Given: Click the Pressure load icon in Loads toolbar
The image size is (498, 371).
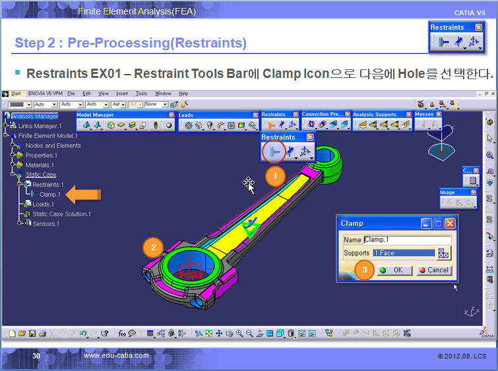Looking at the screenshot, I should pos(189,125).
